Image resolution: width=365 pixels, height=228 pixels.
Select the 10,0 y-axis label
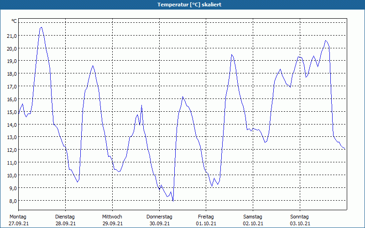[12, 176]
